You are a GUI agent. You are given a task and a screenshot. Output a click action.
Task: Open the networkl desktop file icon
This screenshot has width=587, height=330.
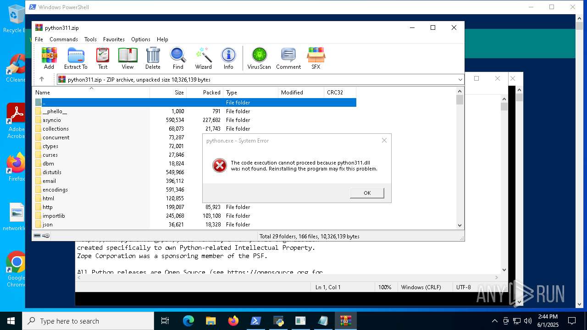pos(16,217)
